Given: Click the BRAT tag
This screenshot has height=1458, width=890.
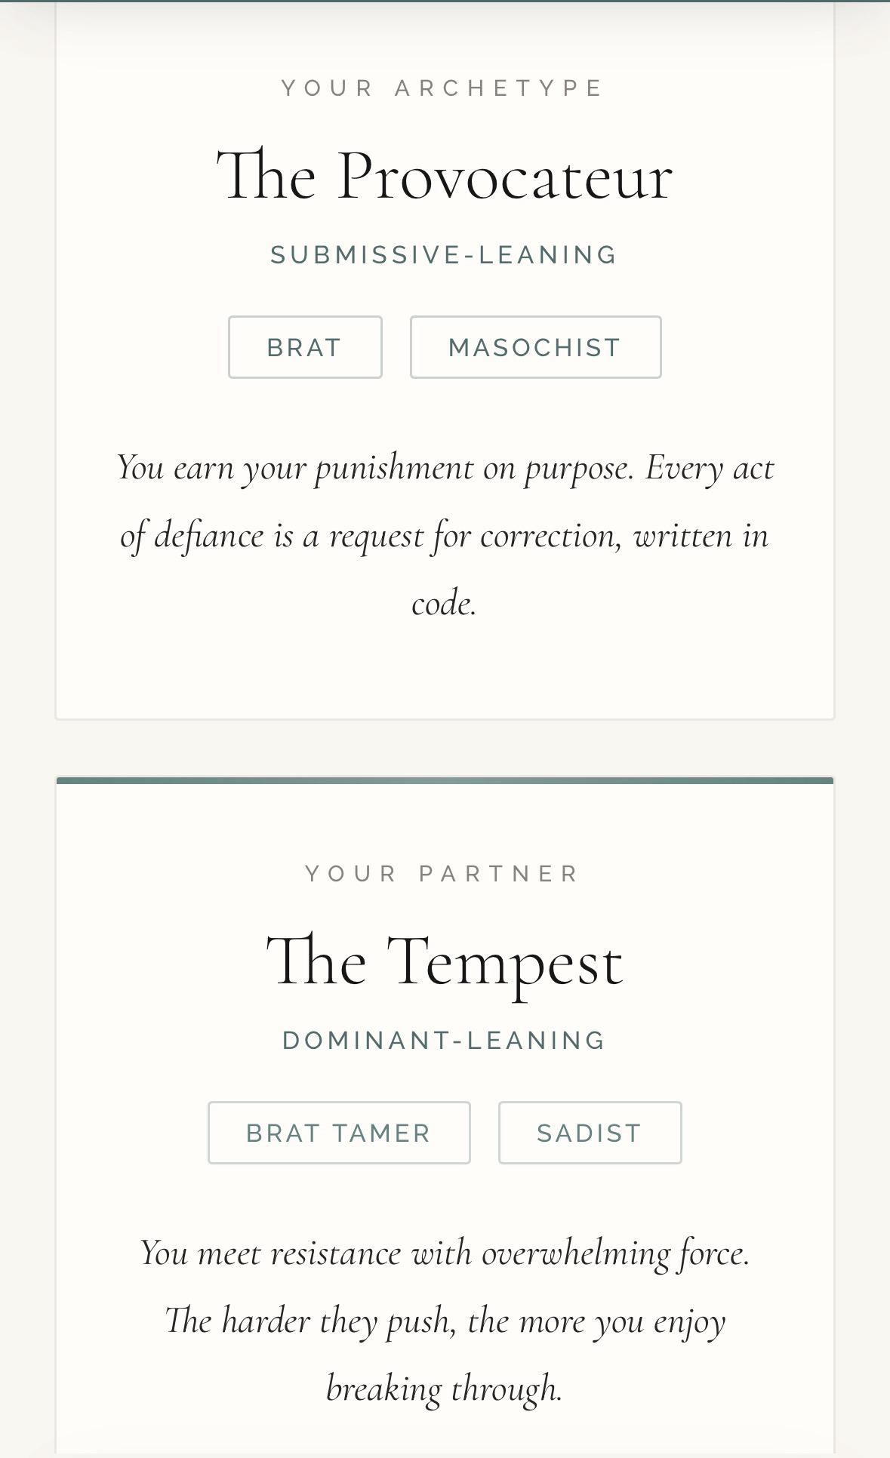Looking at the screenshot, I should (x=305, y=347).
